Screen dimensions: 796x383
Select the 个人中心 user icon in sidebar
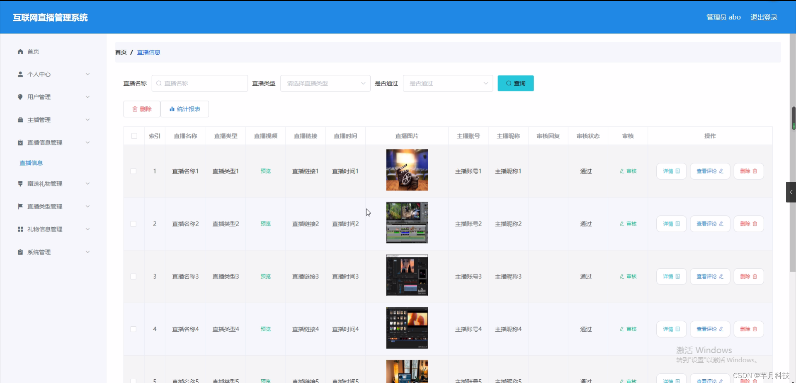pyautogui.click(x=20, y=74)
